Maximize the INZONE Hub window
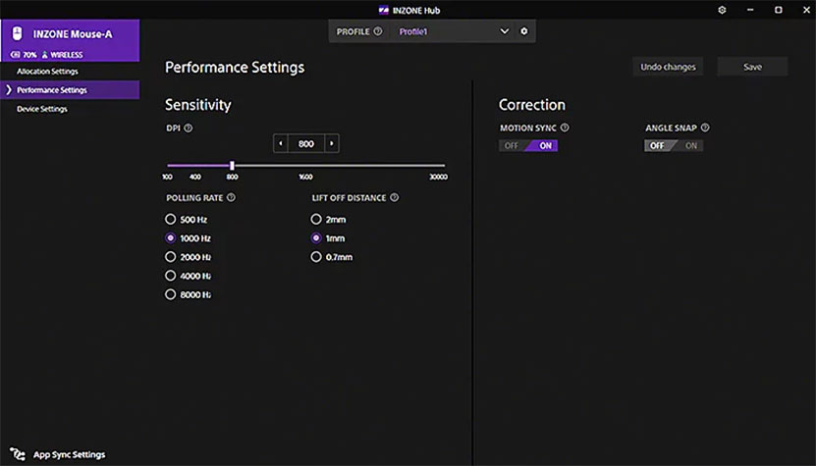816x466 pixels. (x=779, y=10)
